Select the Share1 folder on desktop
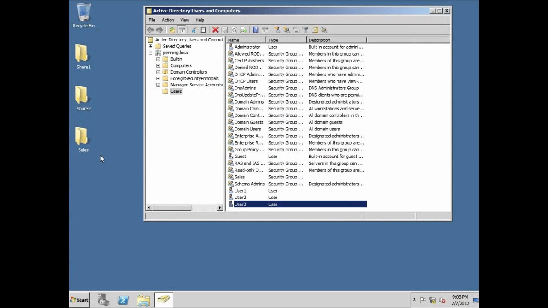548x308 pixels. [83, 57]
